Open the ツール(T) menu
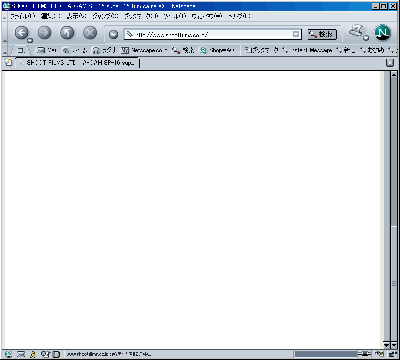Image resolution: width=400 pixels, height=360 pixels. (x=175, y=16)
